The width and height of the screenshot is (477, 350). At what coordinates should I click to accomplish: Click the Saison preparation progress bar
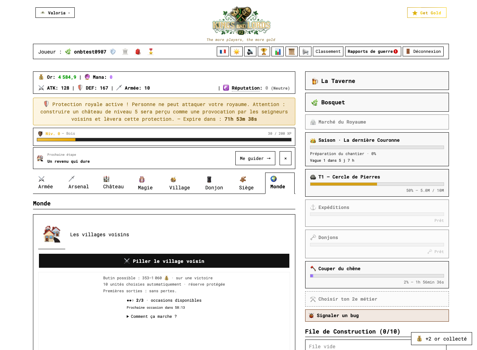point(377,147)
